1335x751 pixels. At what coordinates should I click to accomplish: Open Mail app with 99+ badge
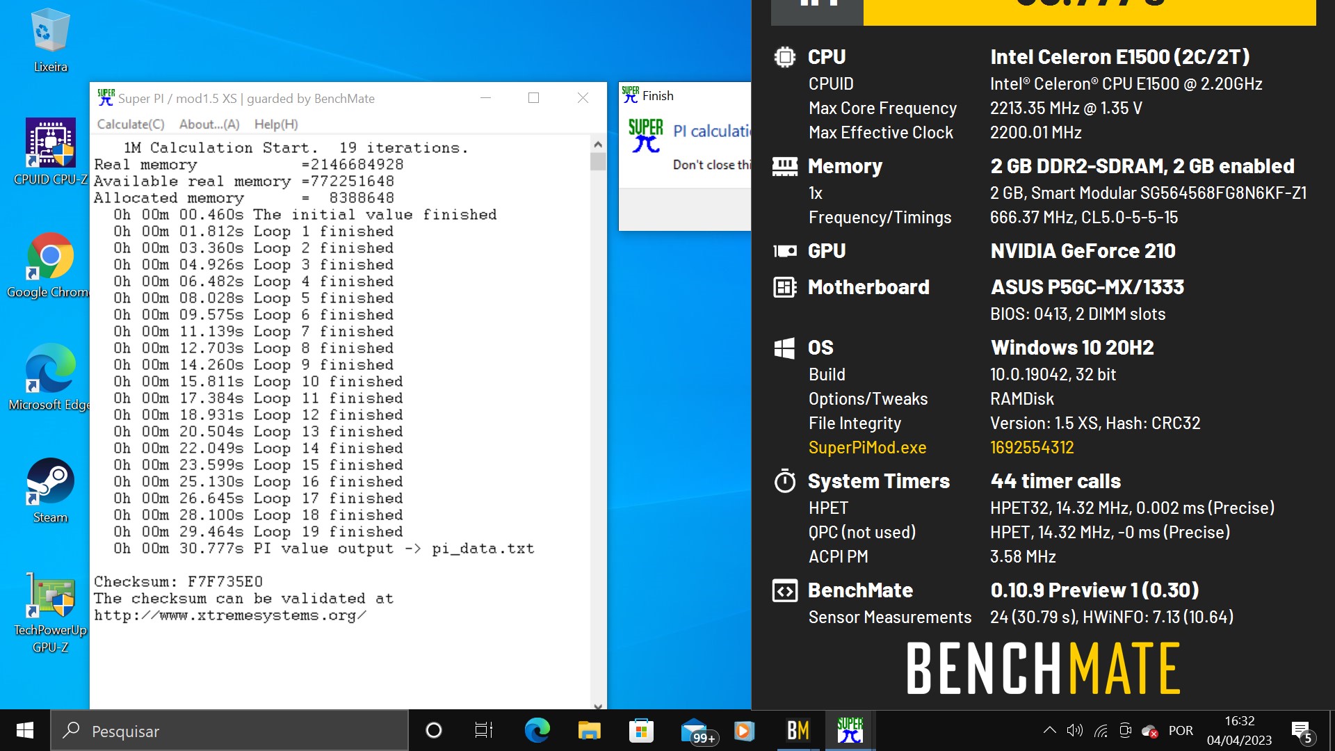click(697, 732)
